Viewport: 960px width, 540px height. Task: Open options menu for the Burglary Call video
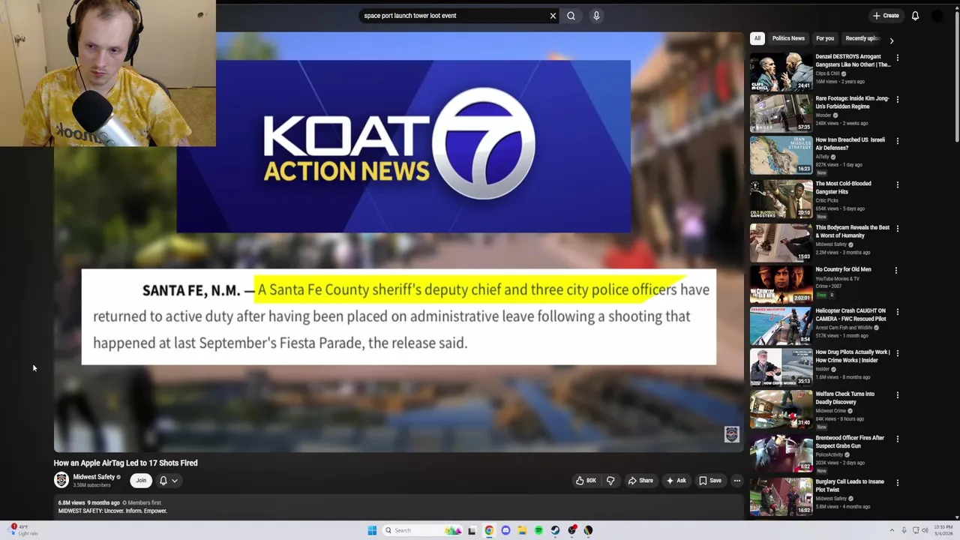click(897, 483)
